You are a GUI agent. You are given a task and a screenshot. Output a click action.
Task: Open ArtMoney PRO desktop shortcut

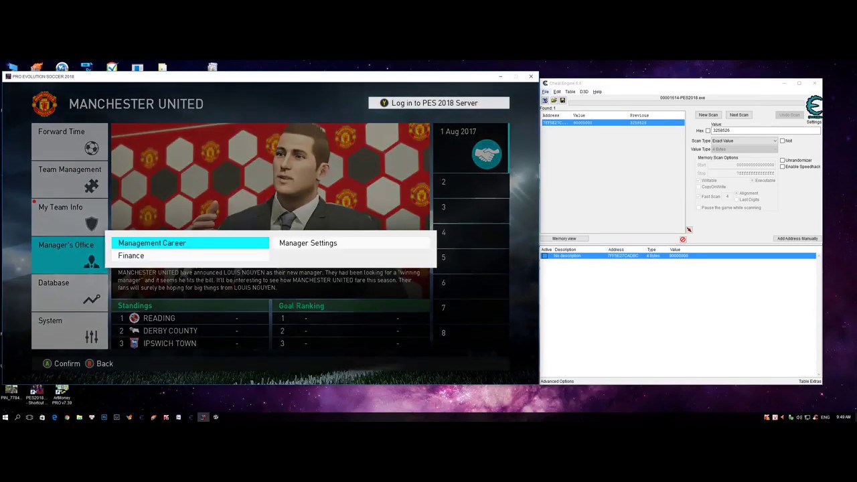click(62, 394)
